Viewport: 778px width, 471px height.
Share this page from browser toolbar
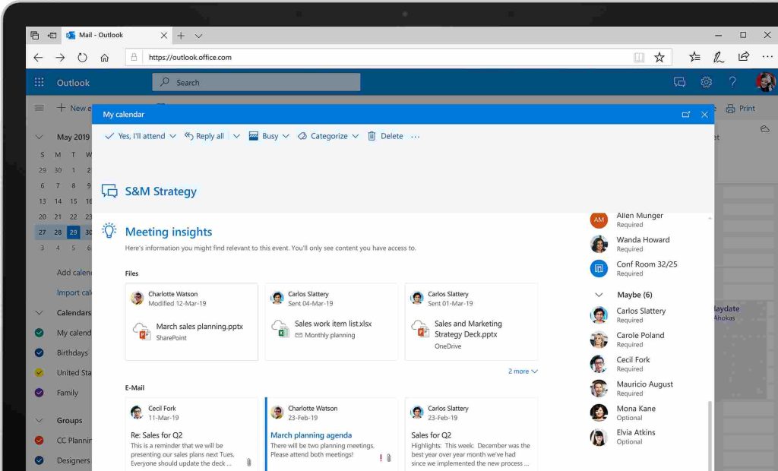[x=743, y=56]
